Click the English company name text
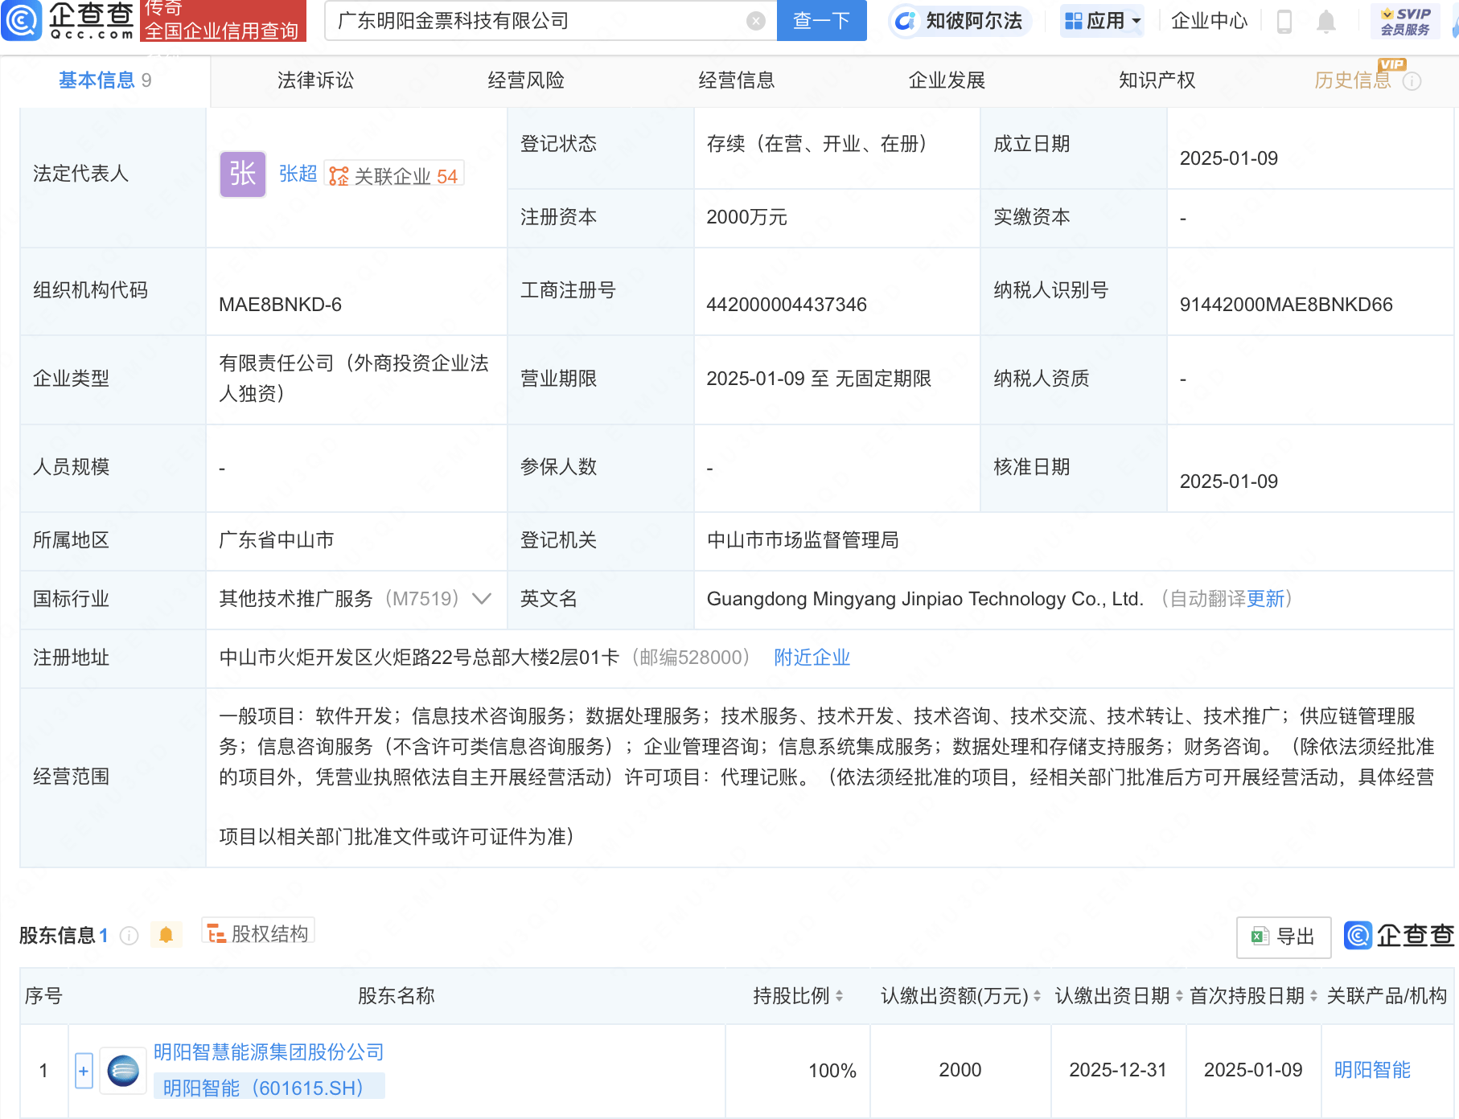 pyautogui.click(x=925, y=599)
